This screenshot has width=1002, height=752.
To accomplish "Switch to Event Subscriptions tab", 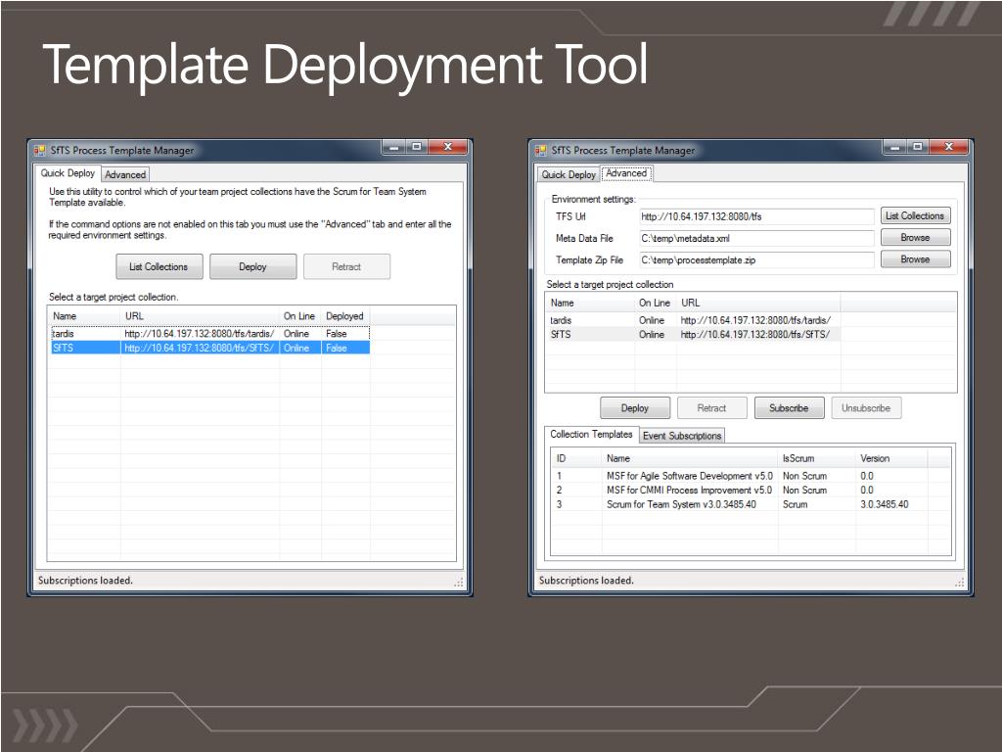I will pyautogui.click(x=682, y=436).
